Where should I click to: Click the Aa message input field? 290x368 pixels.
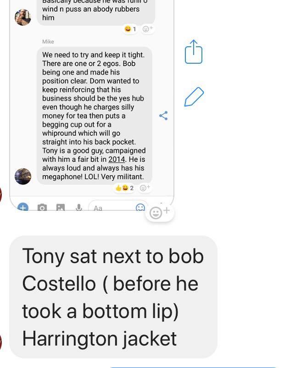(112, 208)
